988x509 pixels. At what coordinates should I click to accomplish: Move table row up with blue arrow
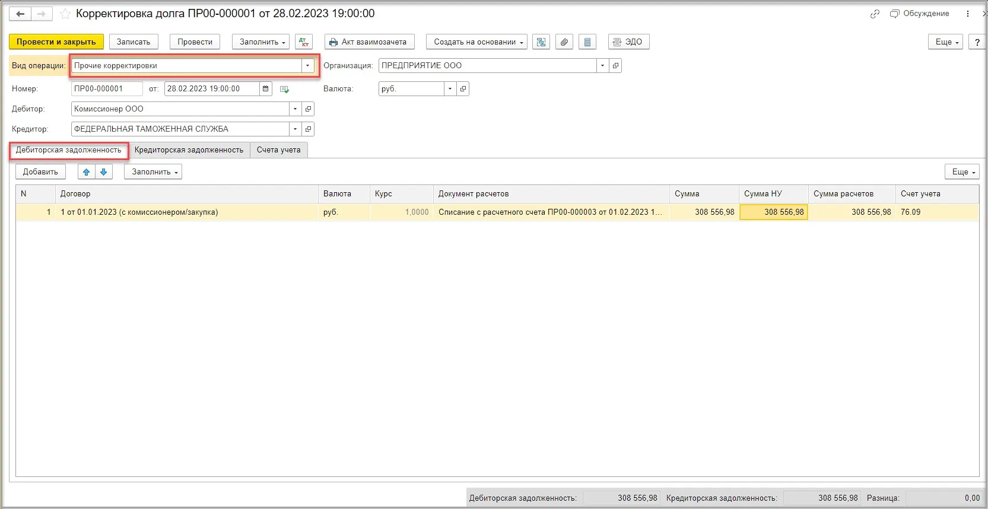[87, 172]
